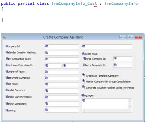Viewport: 157px width, 123px height.
Task: Click the inherited icon on Calendar Creation Method label
Action: point(7,52)
